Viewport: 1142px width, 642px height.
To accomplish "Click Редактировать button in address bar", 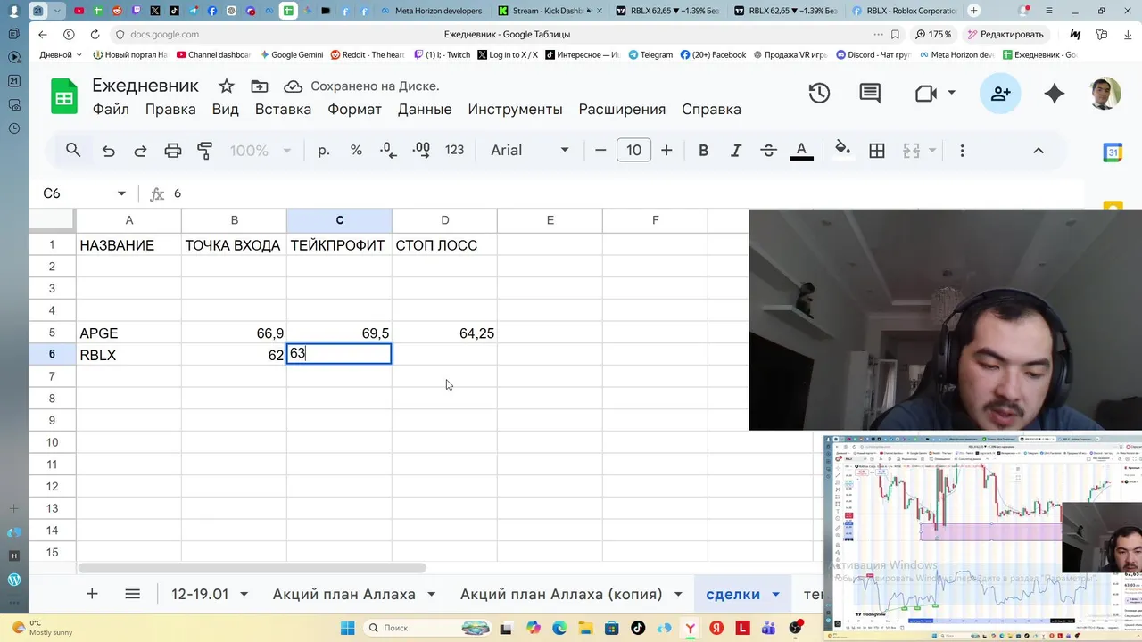I will click(x=1005, y=34).
